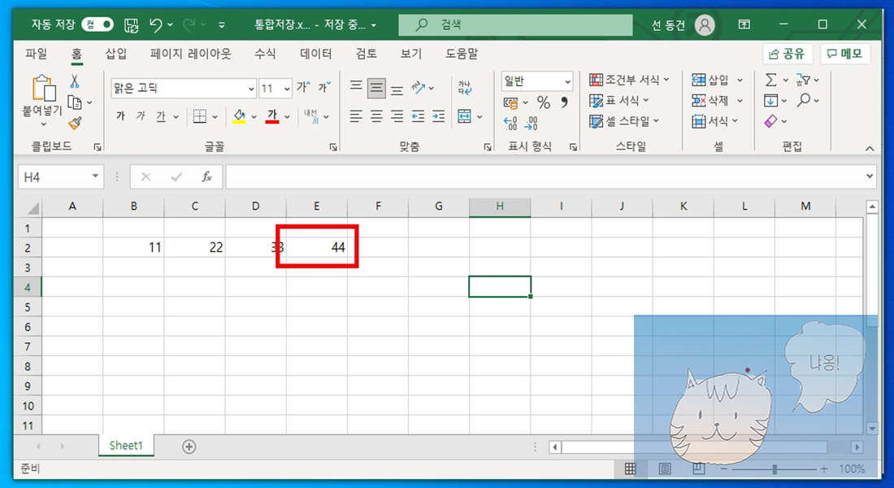894x488 pixels.
Task: Increase font size with the larger 가 button
Action: pos(303,87)
